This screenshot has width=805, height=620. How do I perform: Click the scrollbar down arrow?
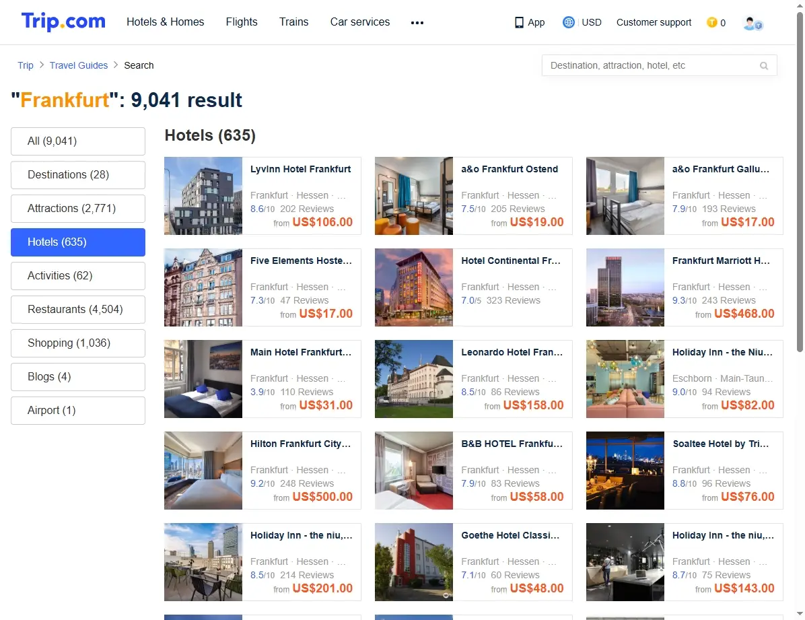800,614
